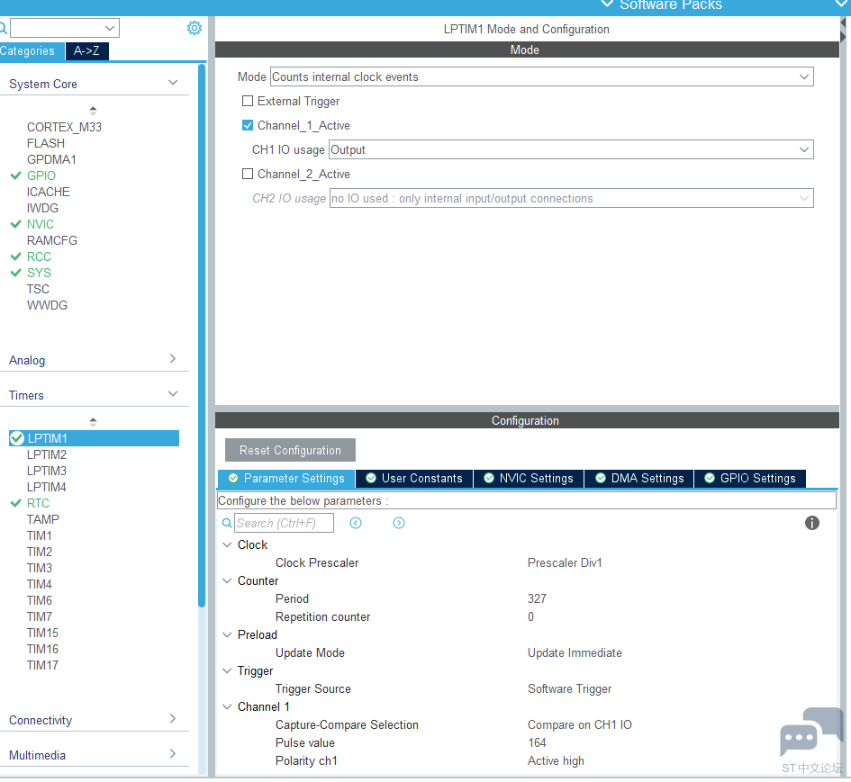This screenshot has width=851, height=782.
Task: Select LPTIM1 with green check icon
Action: pos(17,438)
